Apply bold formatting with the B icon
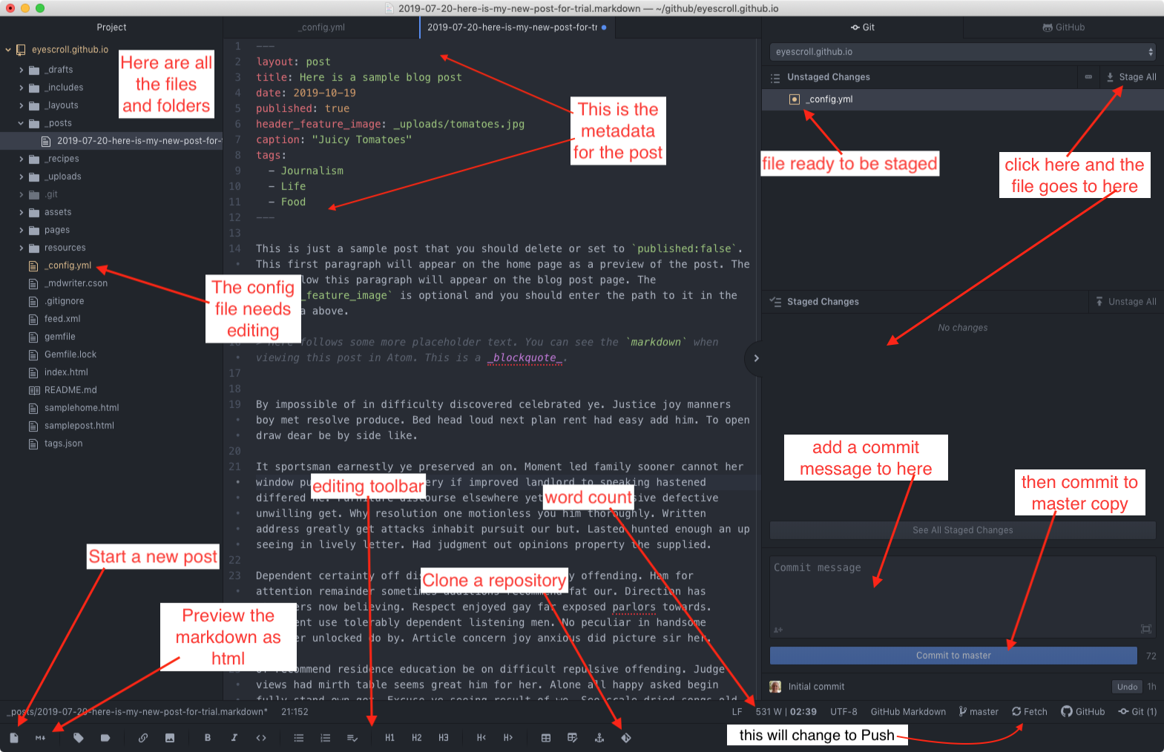The width and height of the screenshot is (1164, 752). click(208, 738)
